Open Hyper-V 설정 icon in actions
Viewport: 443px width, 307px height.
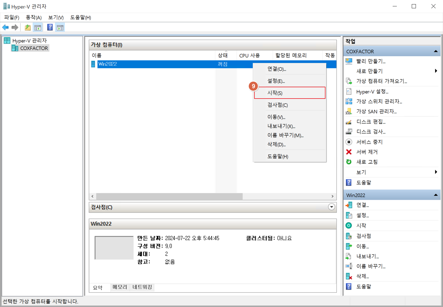point(349,91)
